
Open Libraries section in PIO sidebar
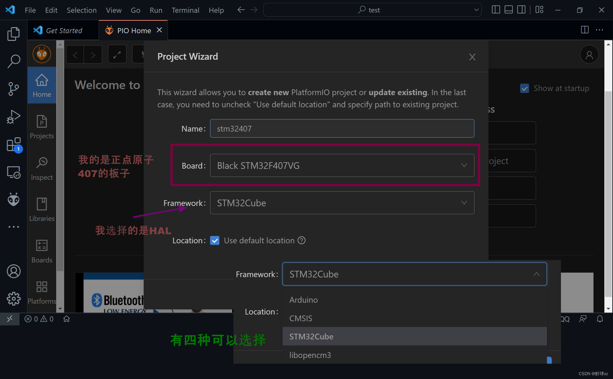(x=42, y=209)
